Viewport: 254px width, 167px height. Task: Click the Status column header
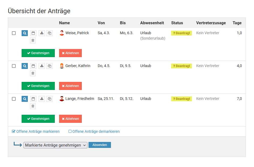(x=177, y=23)
